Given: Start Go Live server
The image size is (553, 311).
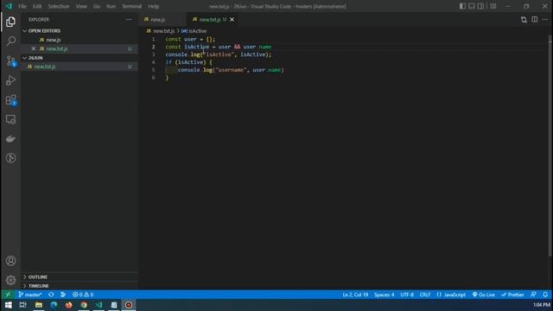Looking at the screenshot, I should point(484,295).
